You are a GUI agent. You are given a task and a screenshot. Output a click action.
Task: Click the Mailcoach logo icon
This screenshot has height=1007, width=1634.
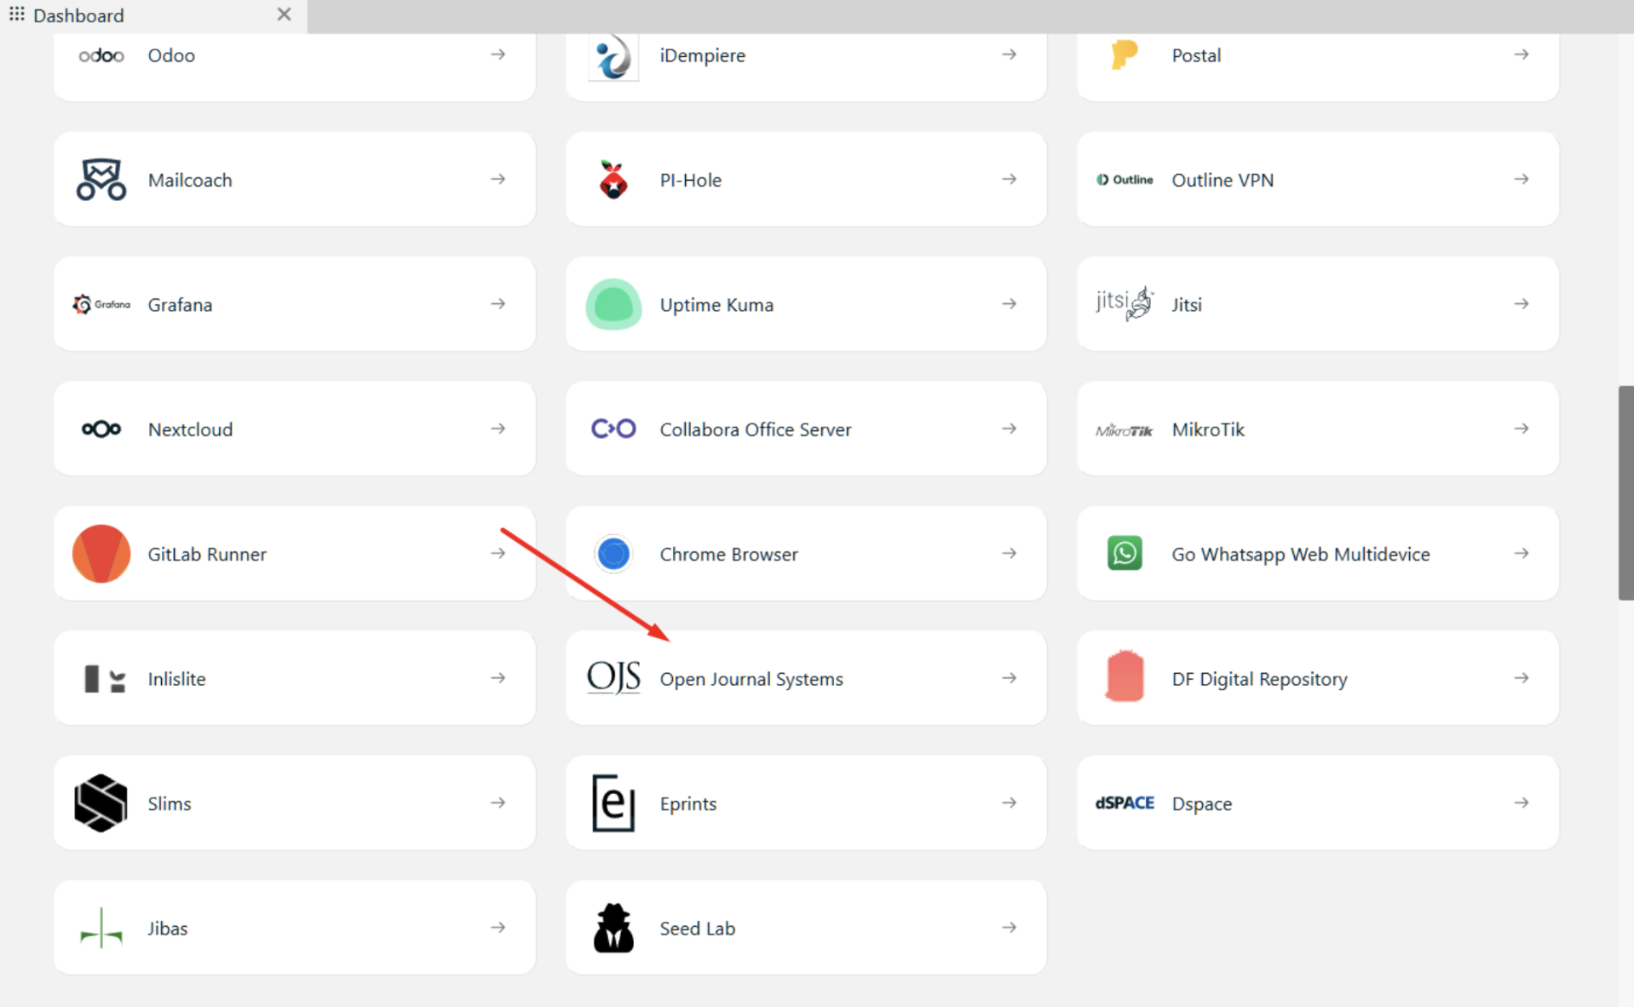click(101, 180)
